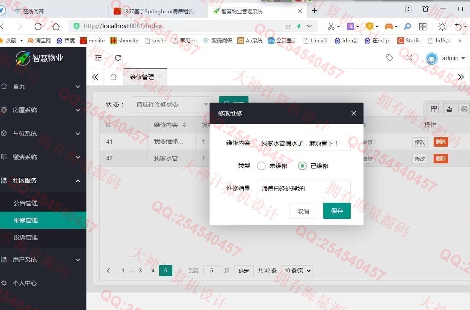The image size is (470, 310).
Task: Click the tag icon in header
Action: [389, 58]
